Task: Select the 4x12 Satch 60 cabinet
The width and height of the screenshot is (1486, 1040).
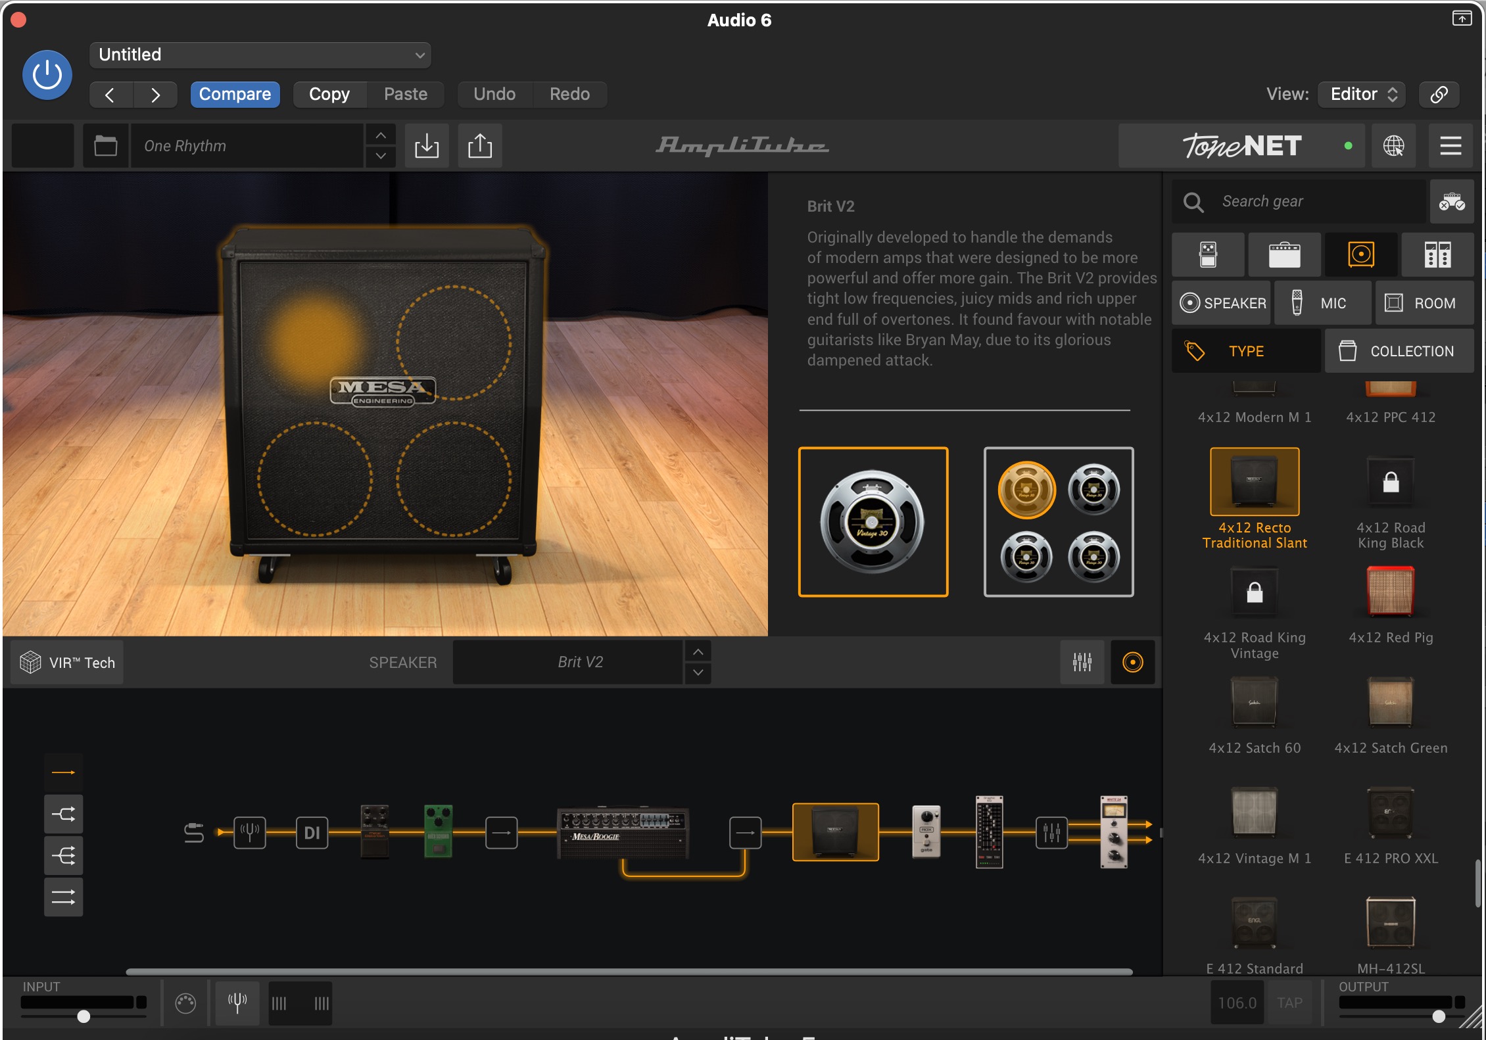Action: pyautogui.click(x=1255, y=715)
